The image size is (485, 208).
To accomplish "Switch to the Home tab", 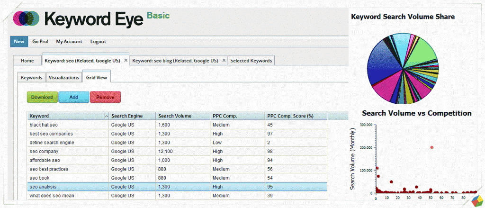I will point(27,61).
